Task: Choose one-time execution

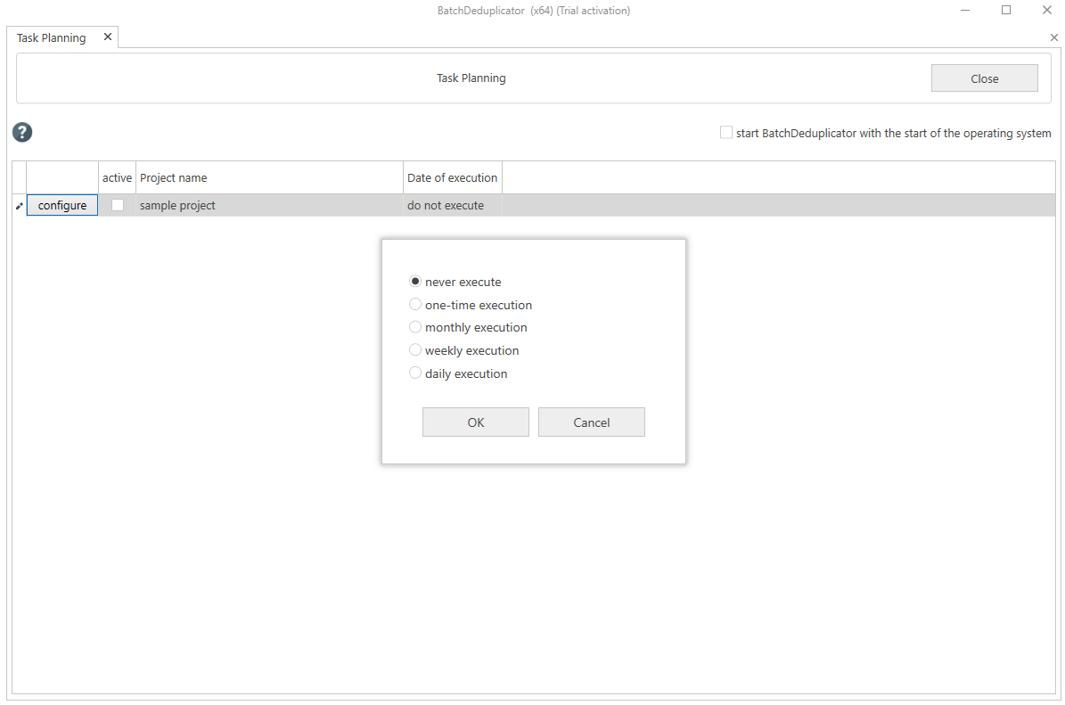Action: coord(415,305)
